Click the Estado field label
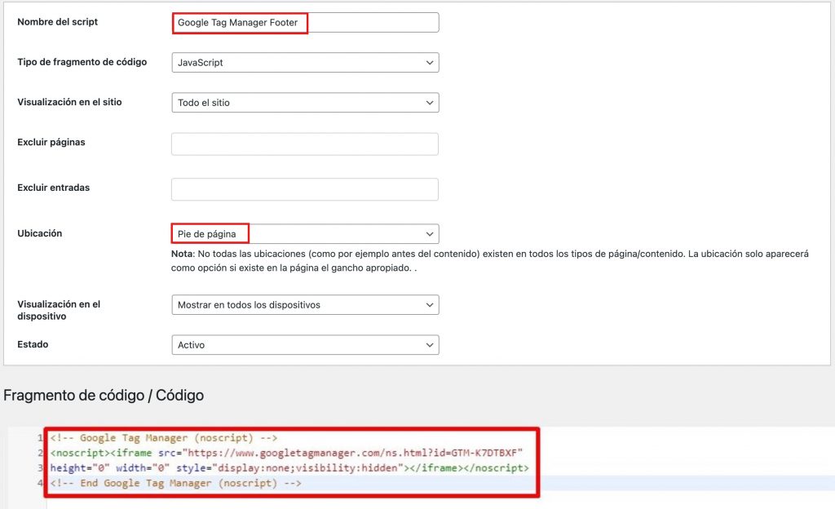This screenshot has height=509, width=835. 33,344
